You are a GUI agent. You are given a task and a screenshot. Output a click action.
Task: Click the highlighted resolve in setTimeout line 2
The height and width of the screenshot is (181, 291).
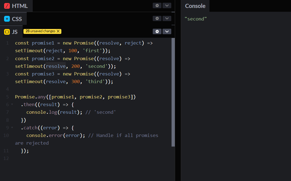click(56, 66)
